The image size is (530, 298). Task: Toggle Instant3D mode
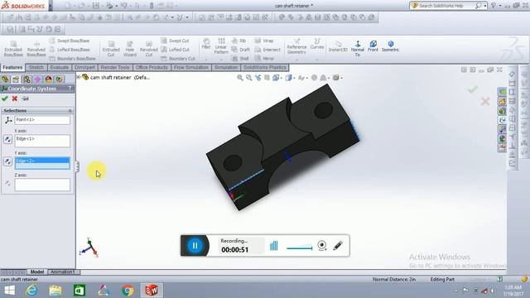tap(338, 46)
